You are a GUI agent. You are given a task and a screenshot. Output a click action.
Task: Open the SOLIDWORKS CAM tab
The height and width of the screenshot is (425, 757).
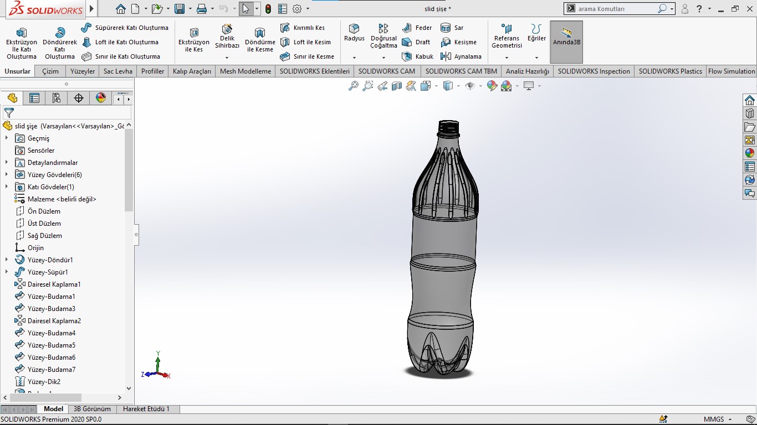(387, 71)
